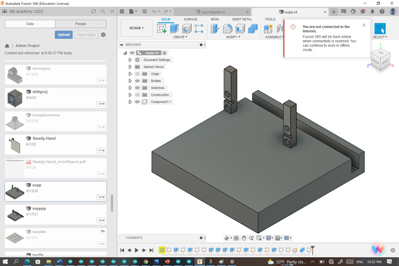Open version dropdown V4 for supp
This screenshot has height=266, width=399.
pyautogui.click(x=101, y=197)
